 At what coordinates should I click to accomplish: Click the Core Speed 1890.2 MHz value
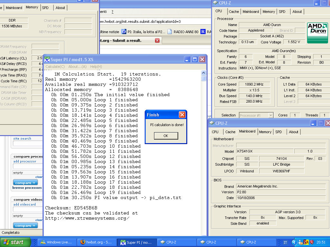(x=254, y=84)
